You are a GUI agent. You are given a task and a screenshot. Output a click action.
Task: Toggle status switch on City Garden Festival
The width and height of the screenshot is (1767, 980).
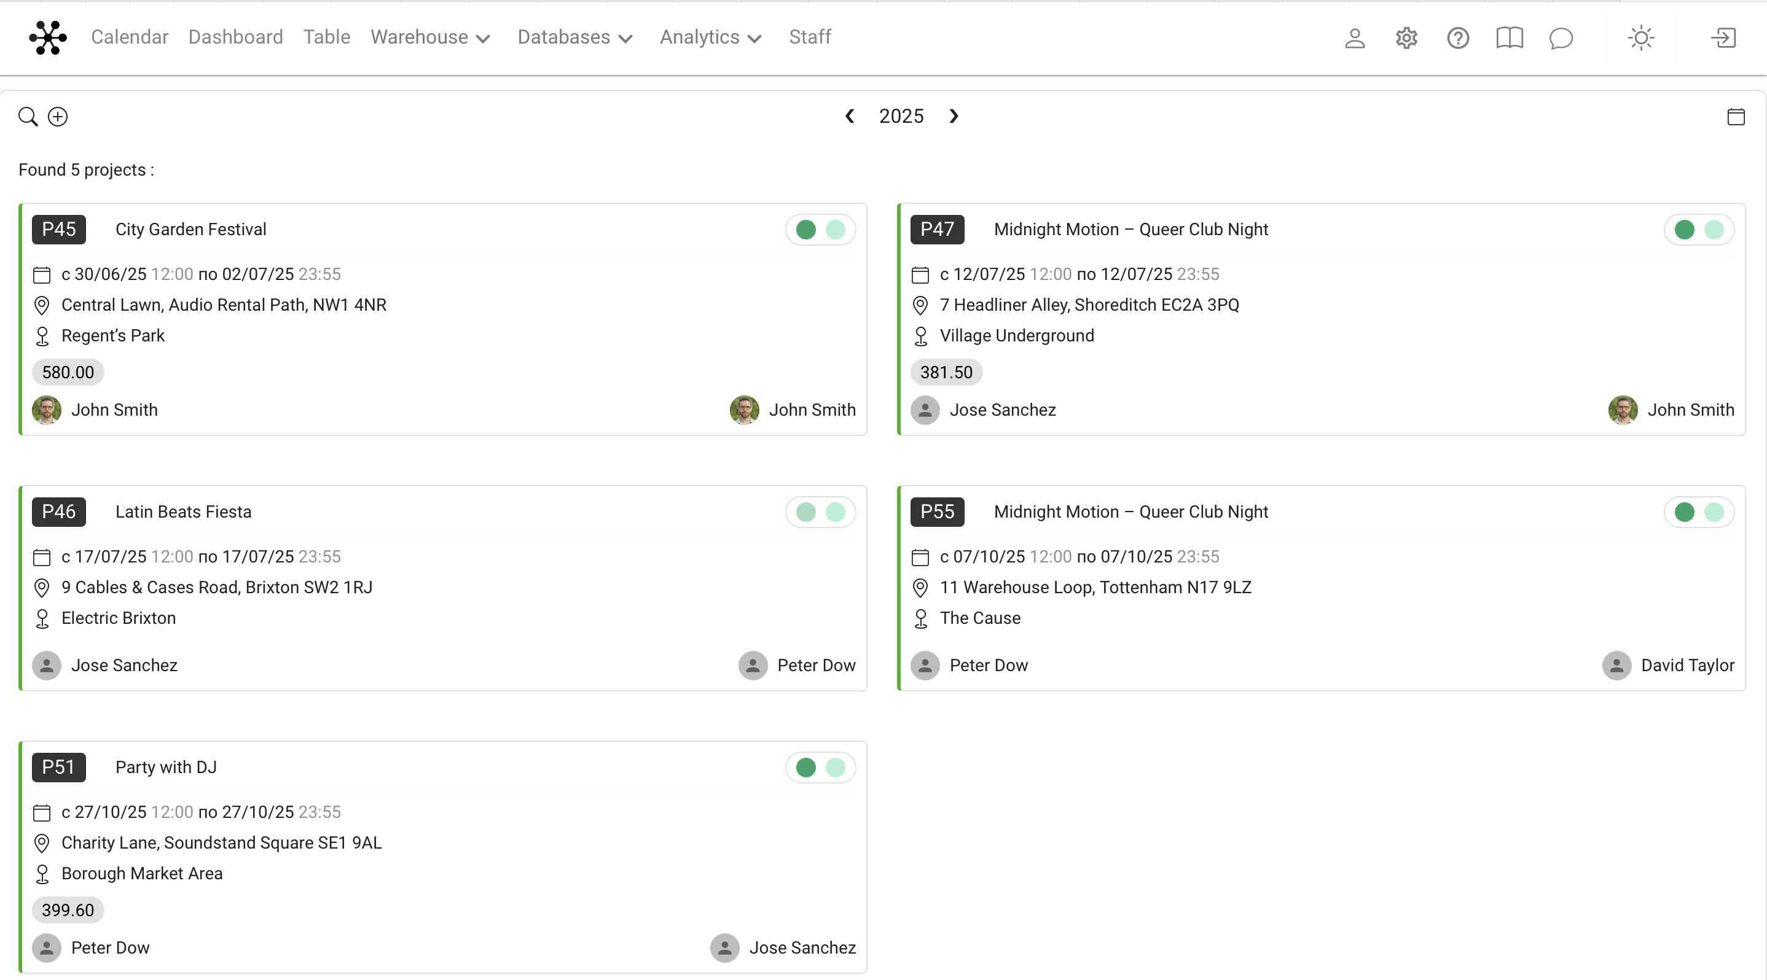pos(820,230)
